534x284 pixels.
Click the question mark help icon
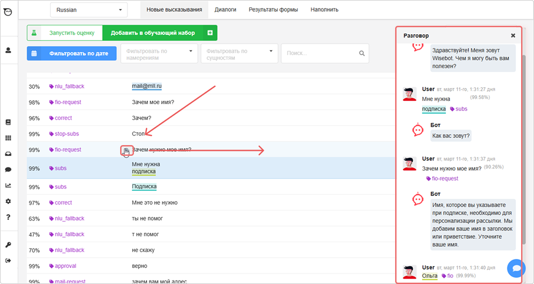point(8,217)
